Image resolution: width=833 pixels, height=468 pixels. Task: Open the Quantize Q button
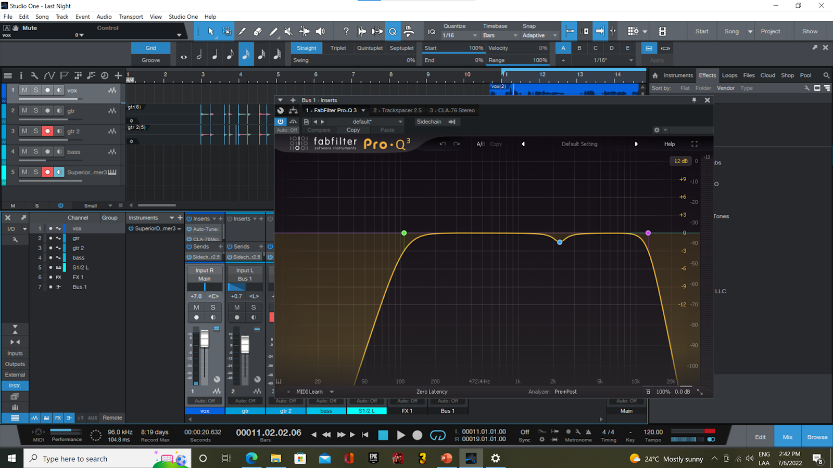(x=393, y=32)
